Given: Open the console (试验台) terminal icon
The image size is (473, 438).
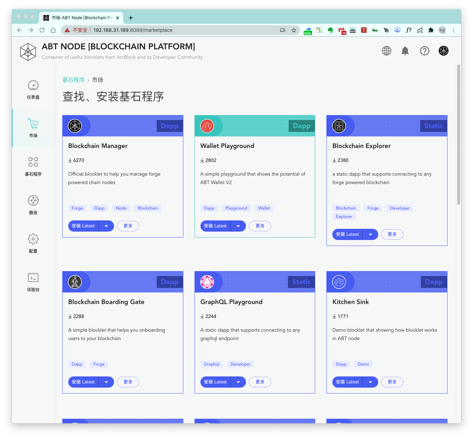Looking at the screenshot, I should tap(33, 278).
